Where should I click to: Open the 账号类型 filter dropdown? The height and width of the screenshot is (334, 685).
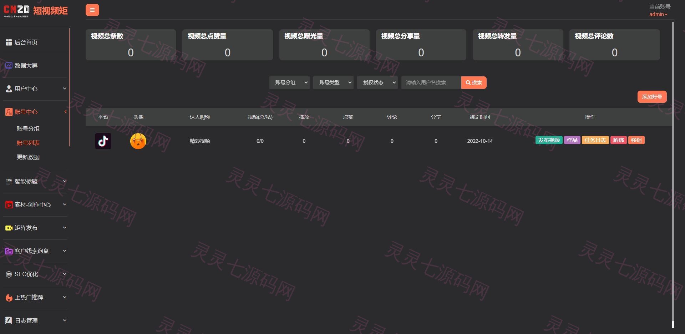(x=333, y=82)
